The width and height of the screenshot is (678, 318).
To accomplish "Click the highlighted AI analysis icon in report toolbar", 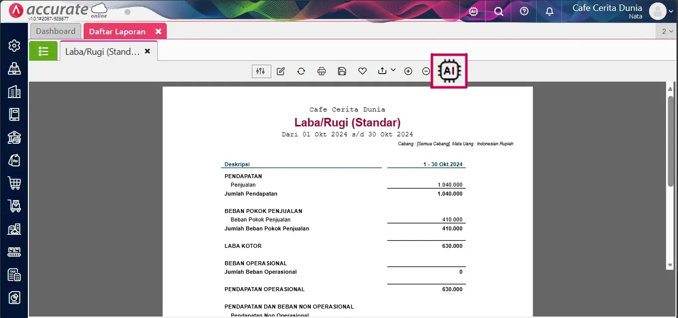I will coord(449,71).
